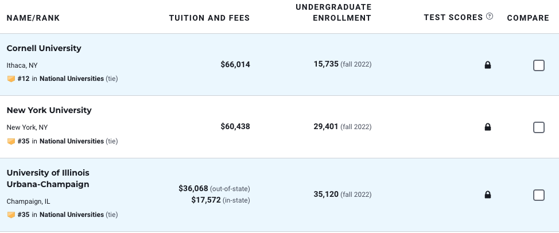This screenshot has width=559, height=233.
Task: Click the Illinois Urbana-Champaign rank badge icon
Action: click(11, 215)
